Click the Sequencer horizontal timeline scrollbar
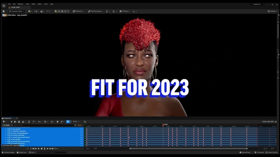 coord(189,148)
